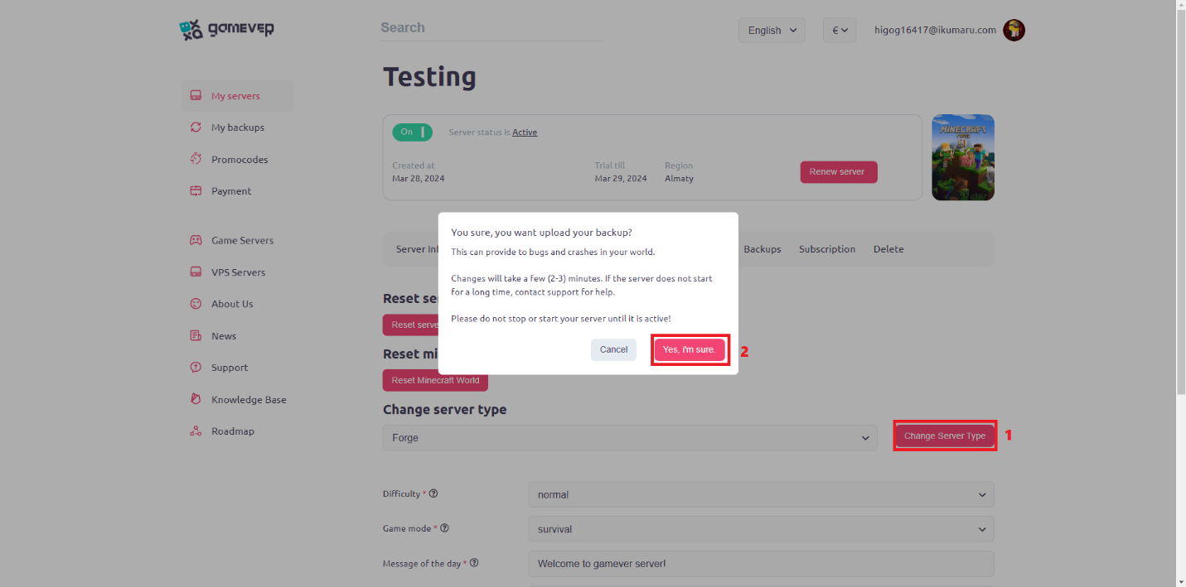Open VPS Servers page
The image size is (1186, 587).
coord(238,272)
